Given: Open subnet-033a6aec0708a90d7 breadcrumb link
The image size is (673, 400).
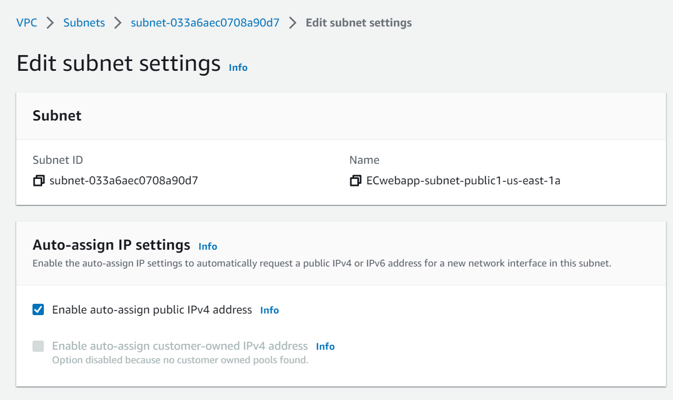Looking at the screenshot, I should point(205,23).
